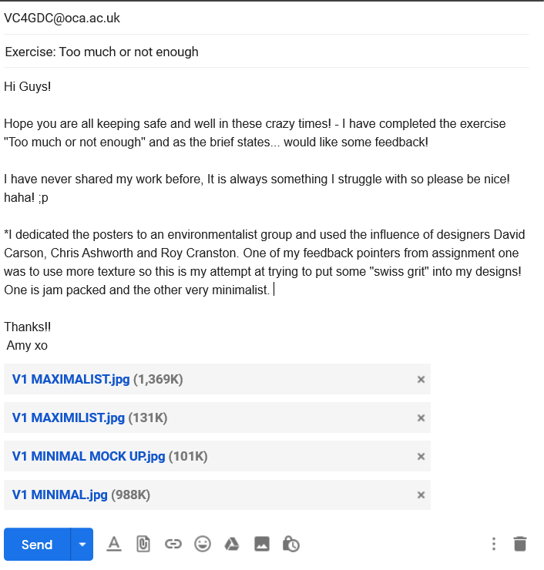Viewport: 544px width, 570px height.
Task: Remove V1 MINIMAL MOCK UP.jpg attachment
Action: point(421,456)
